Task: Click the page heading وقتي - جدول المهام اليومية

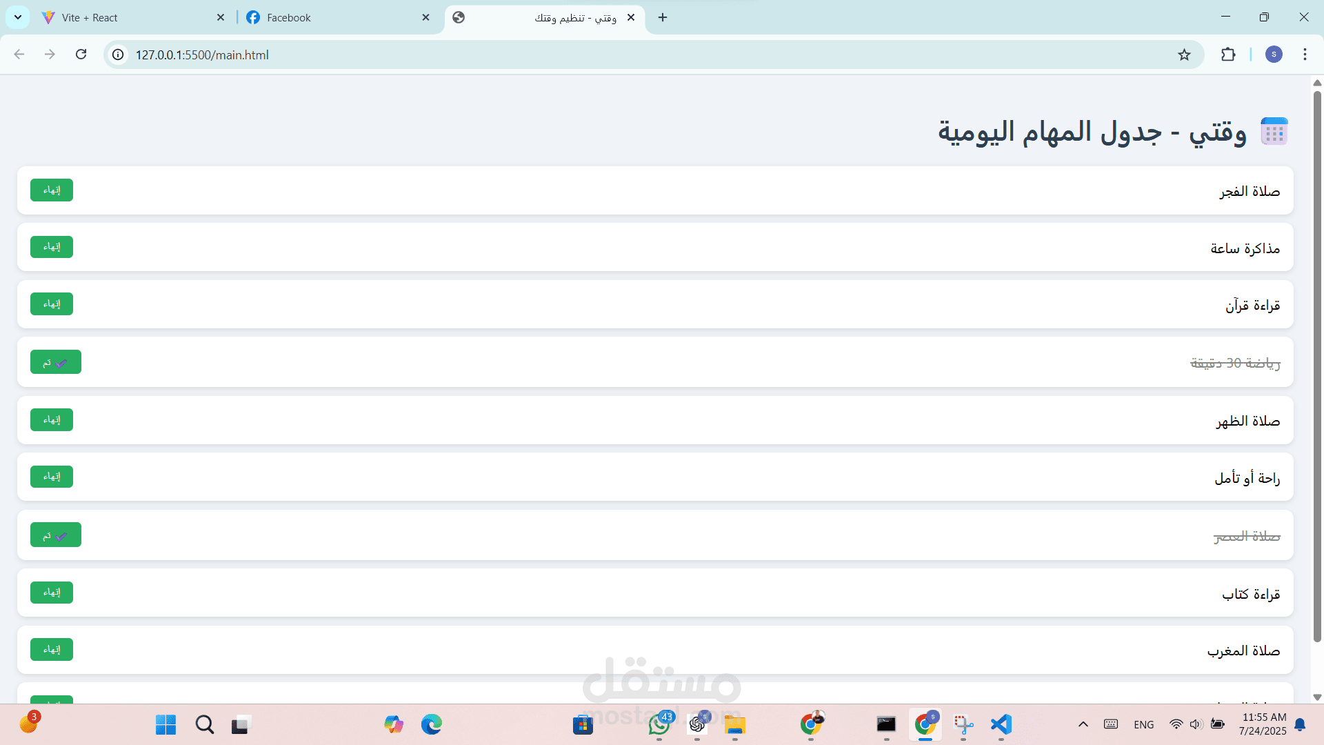Action: (1092, 131)
